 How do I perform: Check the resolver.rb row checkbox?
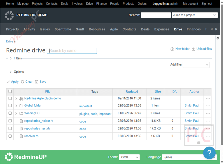[x=10, y=136]
